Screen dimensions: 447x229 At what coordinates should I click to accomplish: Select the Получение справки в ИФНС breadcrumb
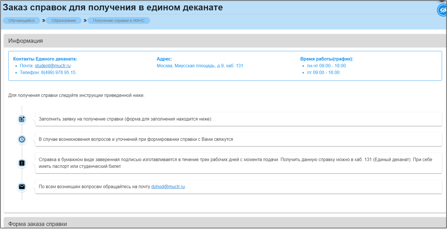[x=119, y=20]
